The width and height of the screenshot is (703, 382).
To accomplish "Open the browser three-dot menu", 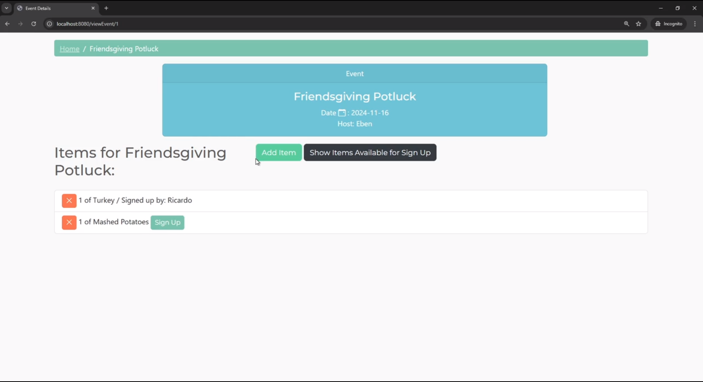I will (x=695, y=24).
